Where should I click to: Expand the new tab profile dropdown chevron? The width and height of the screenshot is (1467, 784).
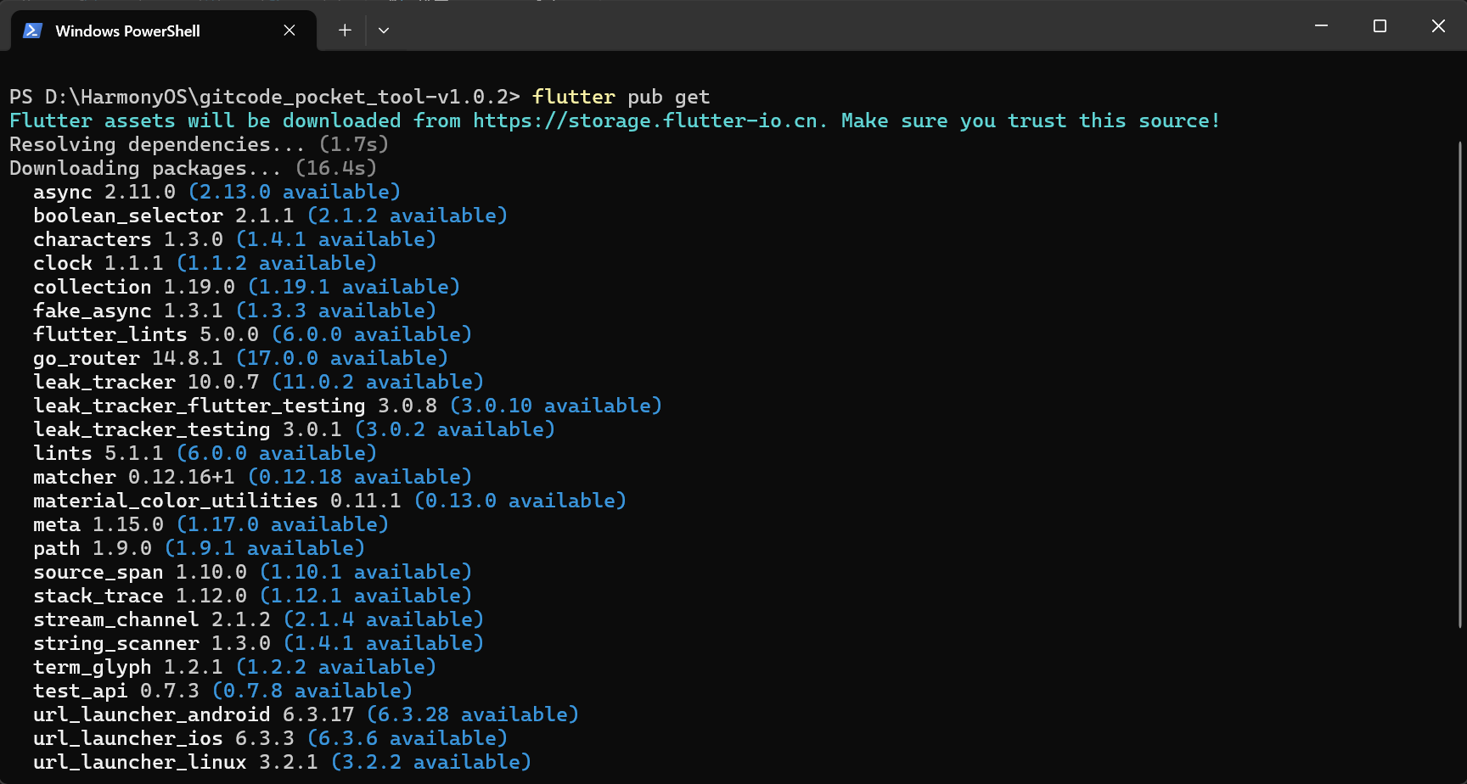point(384,31)
